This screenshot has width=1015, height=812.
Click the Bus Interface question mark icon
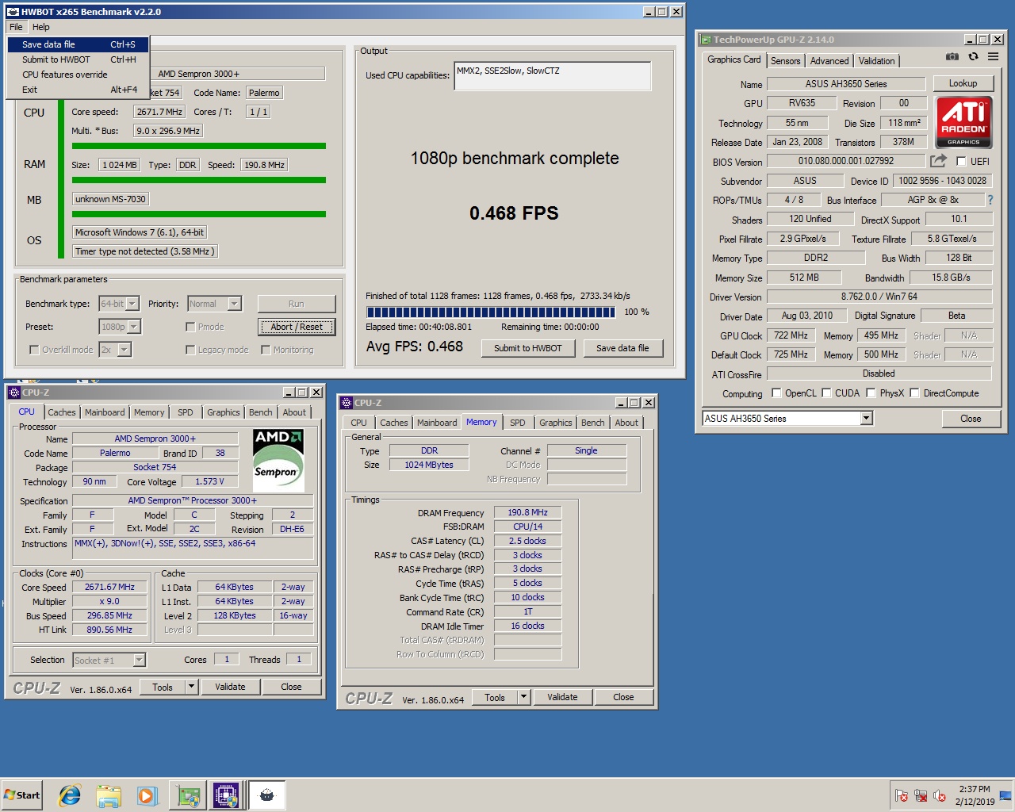(990, 200)
